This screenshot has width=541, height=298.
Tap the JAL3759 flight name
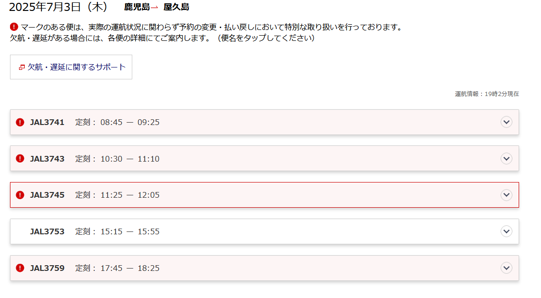click(47, 268)
